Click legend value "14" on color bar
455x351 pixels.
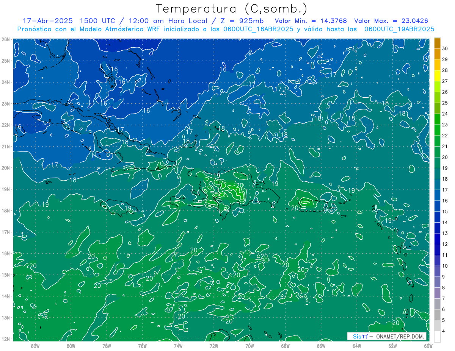click(x=445, y=223)
